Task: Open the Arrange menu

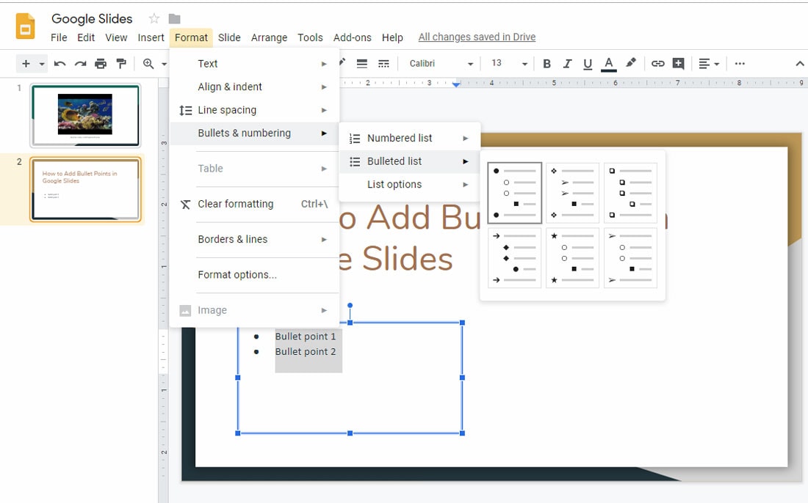Action: [x=269, y=37]
